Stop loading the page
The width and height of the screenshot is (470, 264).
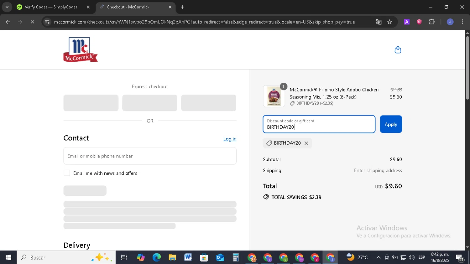point(32,22)
